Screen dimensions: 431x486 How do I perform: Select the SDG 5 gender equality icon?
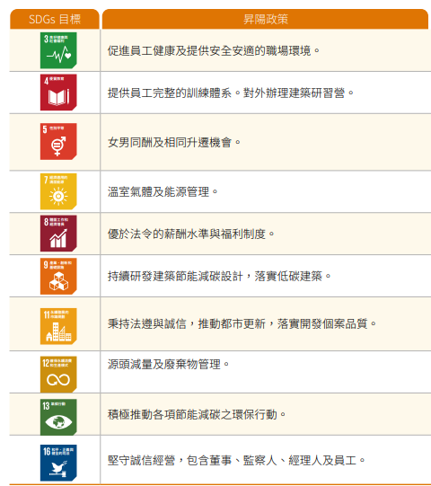(58, 141)
